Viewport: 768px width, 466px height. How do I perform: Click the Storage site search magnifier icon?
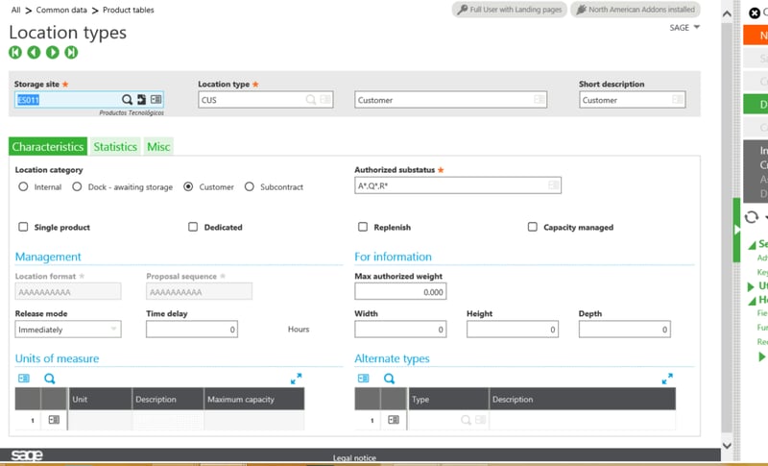pyautogui.click(x=127, y=100)
